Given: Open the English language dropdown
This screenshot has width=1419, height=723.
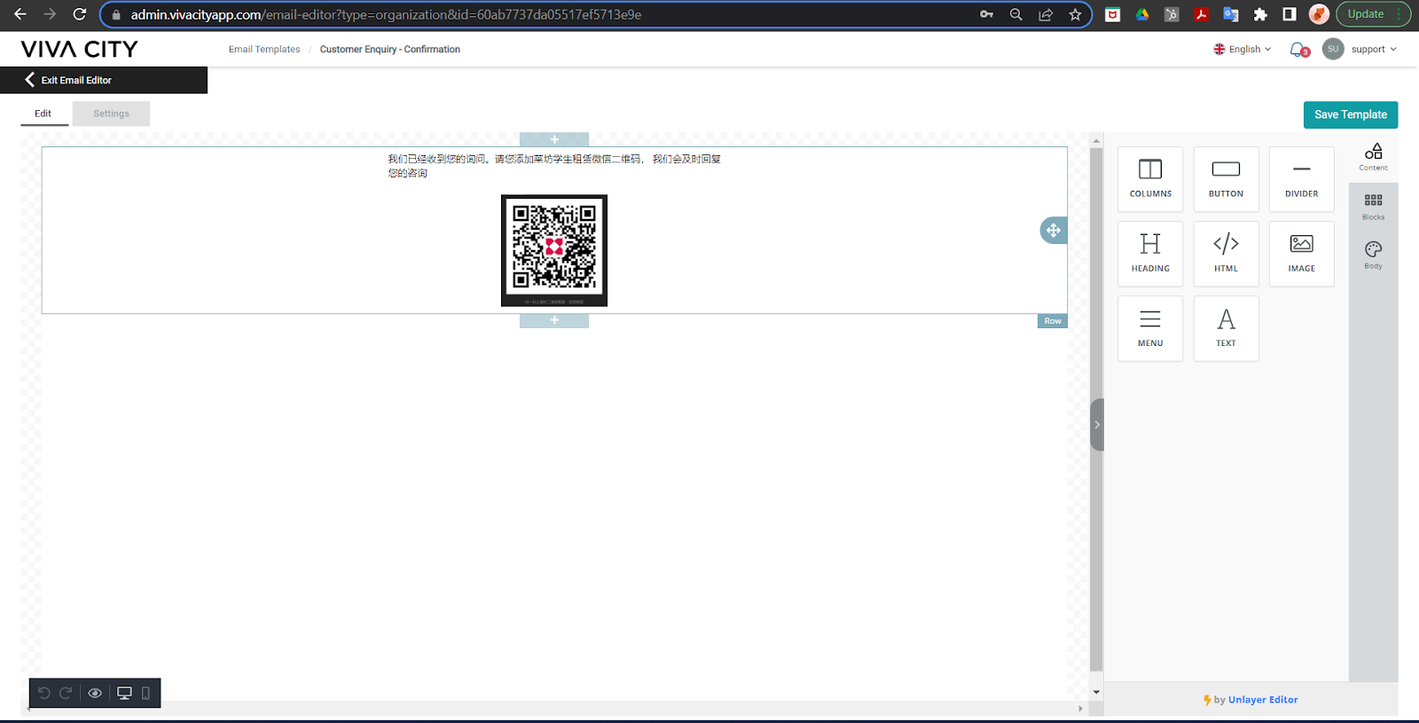Looking at the screenshot, I should point(1243,50).
